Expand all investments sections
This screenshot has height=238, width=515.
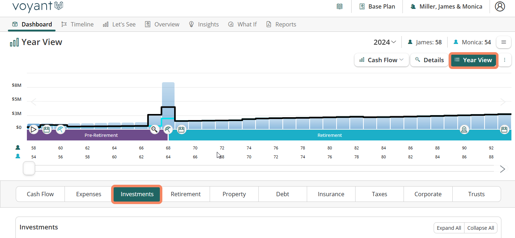449,228
